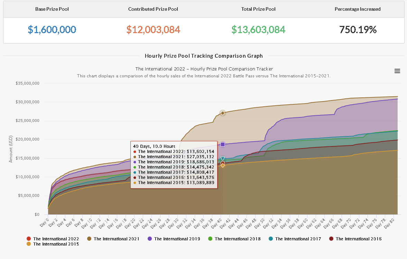
Task: Click the $30,000,000 y-axis label
Action: (x=28, y=102)
